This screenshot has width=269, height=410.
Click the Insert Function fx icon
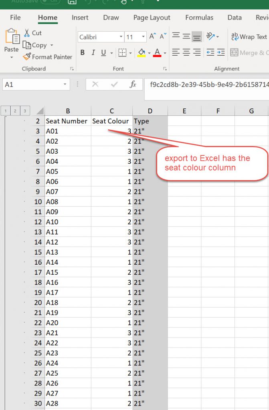(133, 84)
